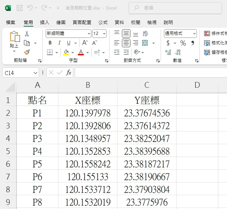Click the Accounting dollar format icon
The image size is (227, 209).
click(168, 43)
